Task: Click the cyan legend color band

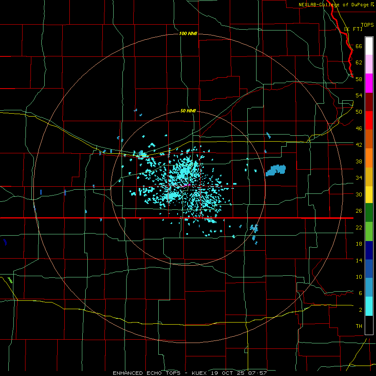Action: pos(369,306)
